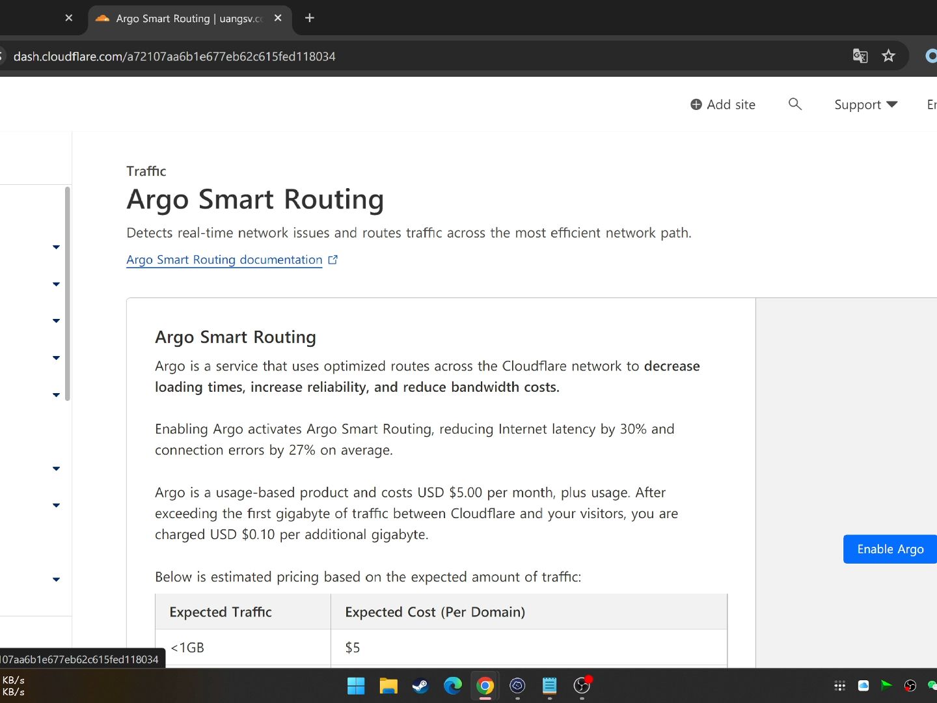
Task: Click the Traffic breadcrumb label
Action: pos(146,171)
